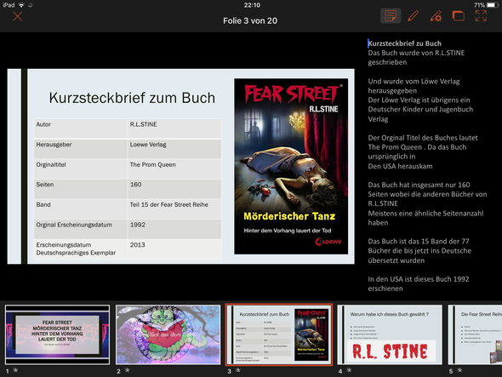Tap table cell 'Loewe Verlag'

(174, 149)
